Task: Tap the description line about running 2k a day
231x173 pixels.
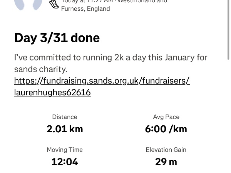Action: (x=110, y=58)
